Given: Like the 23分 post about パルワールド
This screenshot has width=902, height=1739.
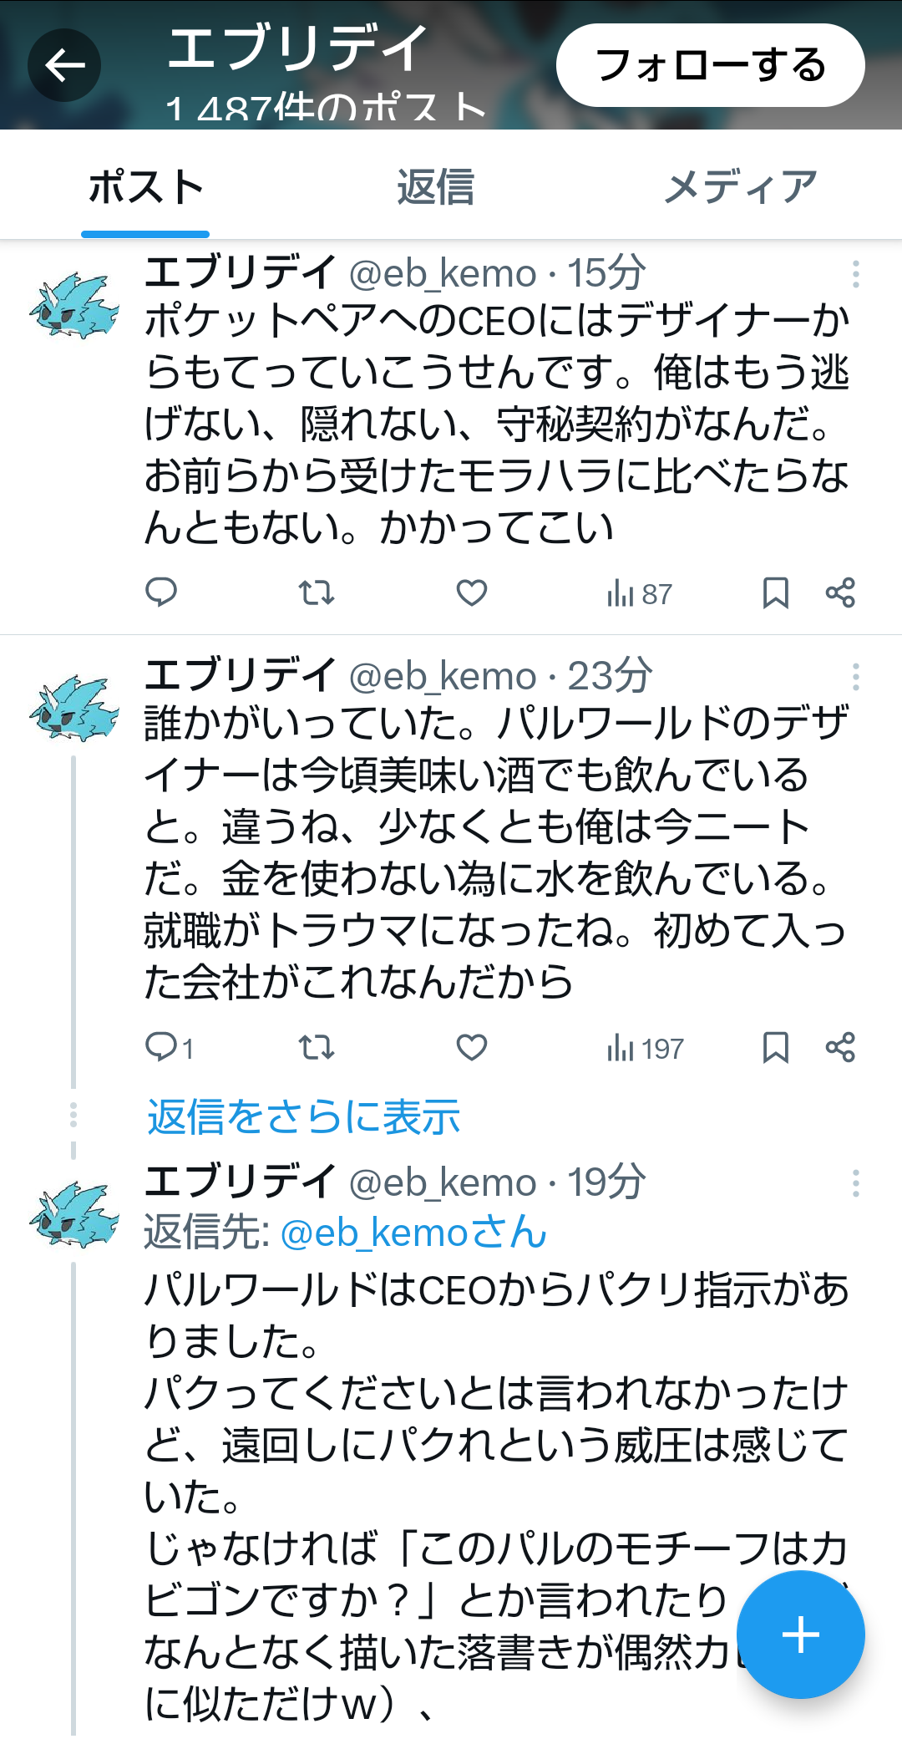Looking at the screenshot, I should point(472,1047).
